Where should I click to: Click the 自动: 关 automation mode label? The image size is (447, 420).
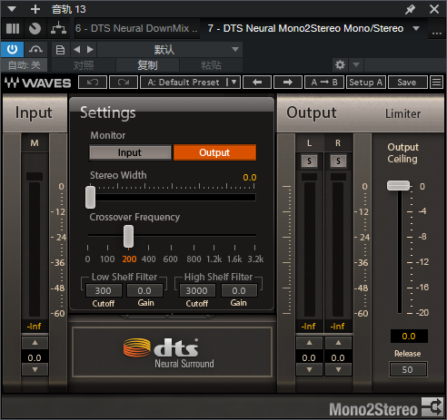point(24,65)
